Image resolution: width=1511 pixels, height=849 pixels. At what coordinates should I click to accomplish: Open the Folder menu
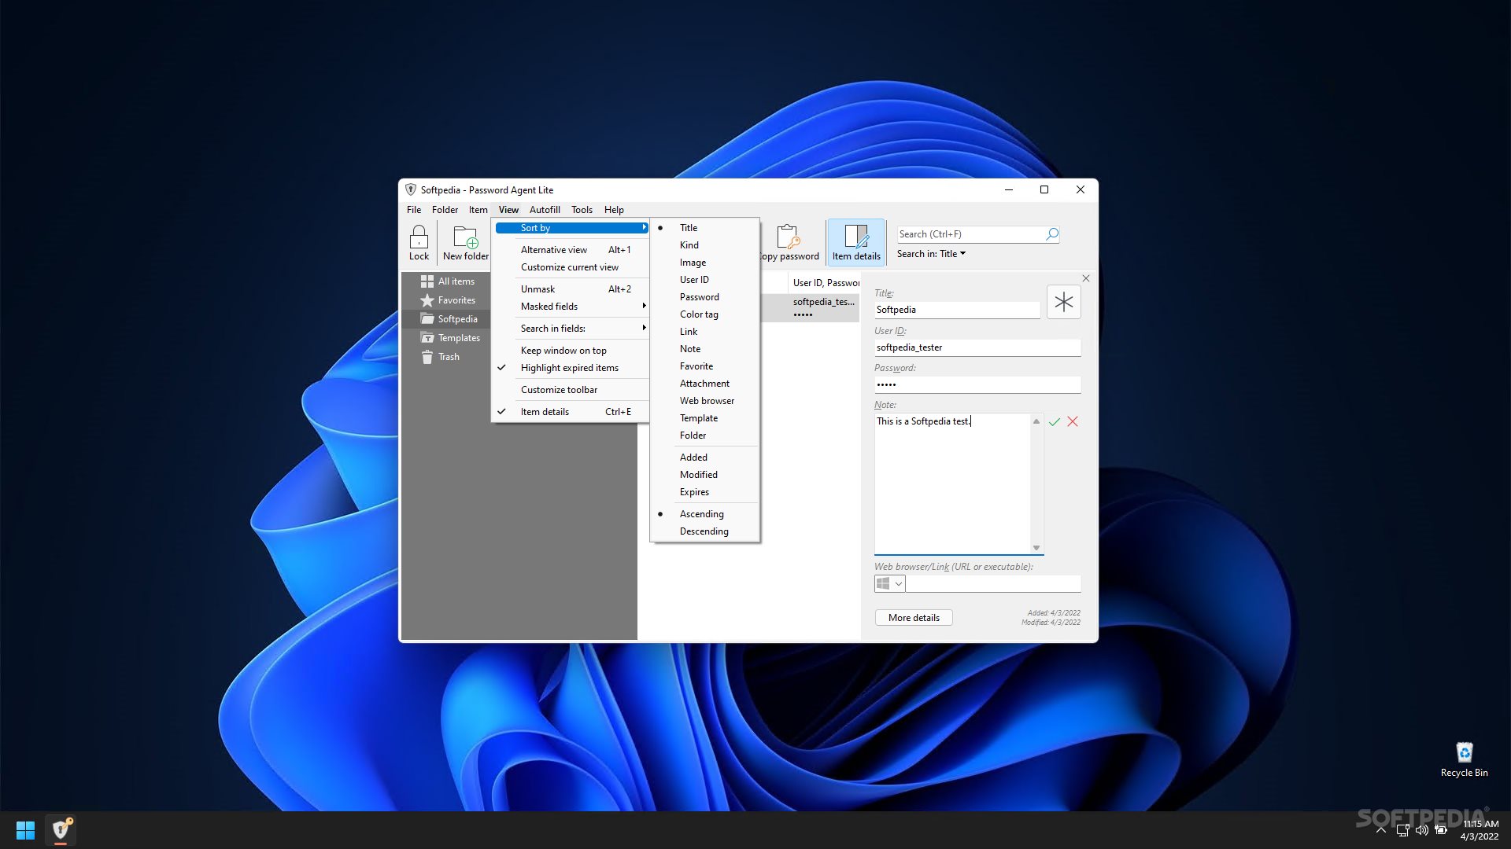445,210
